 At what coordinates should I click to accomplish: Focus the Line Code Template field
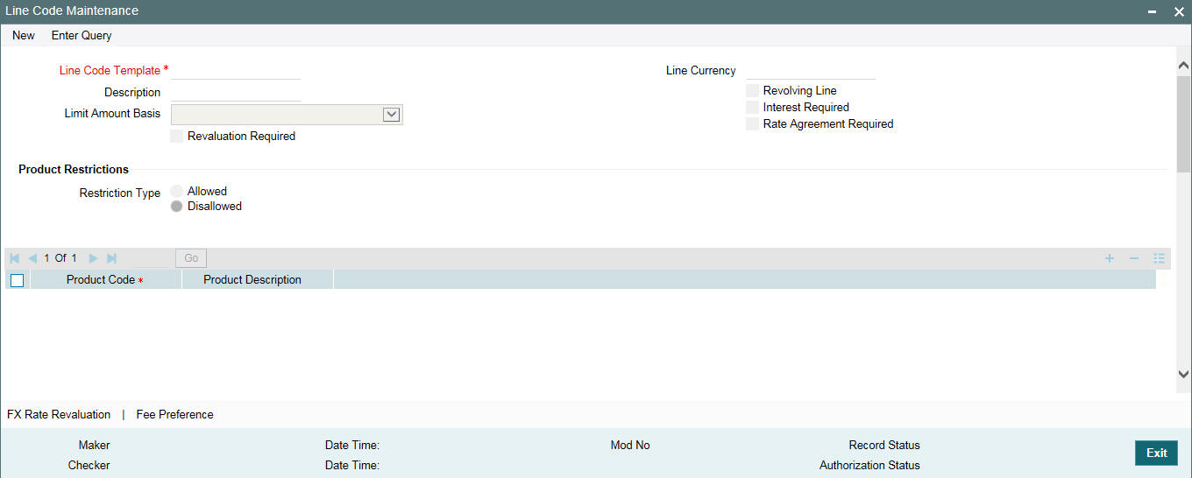coord(236,70)
